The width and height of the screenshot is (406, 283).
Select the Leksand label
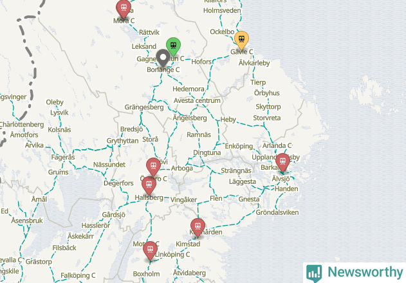tap(144, 46)
